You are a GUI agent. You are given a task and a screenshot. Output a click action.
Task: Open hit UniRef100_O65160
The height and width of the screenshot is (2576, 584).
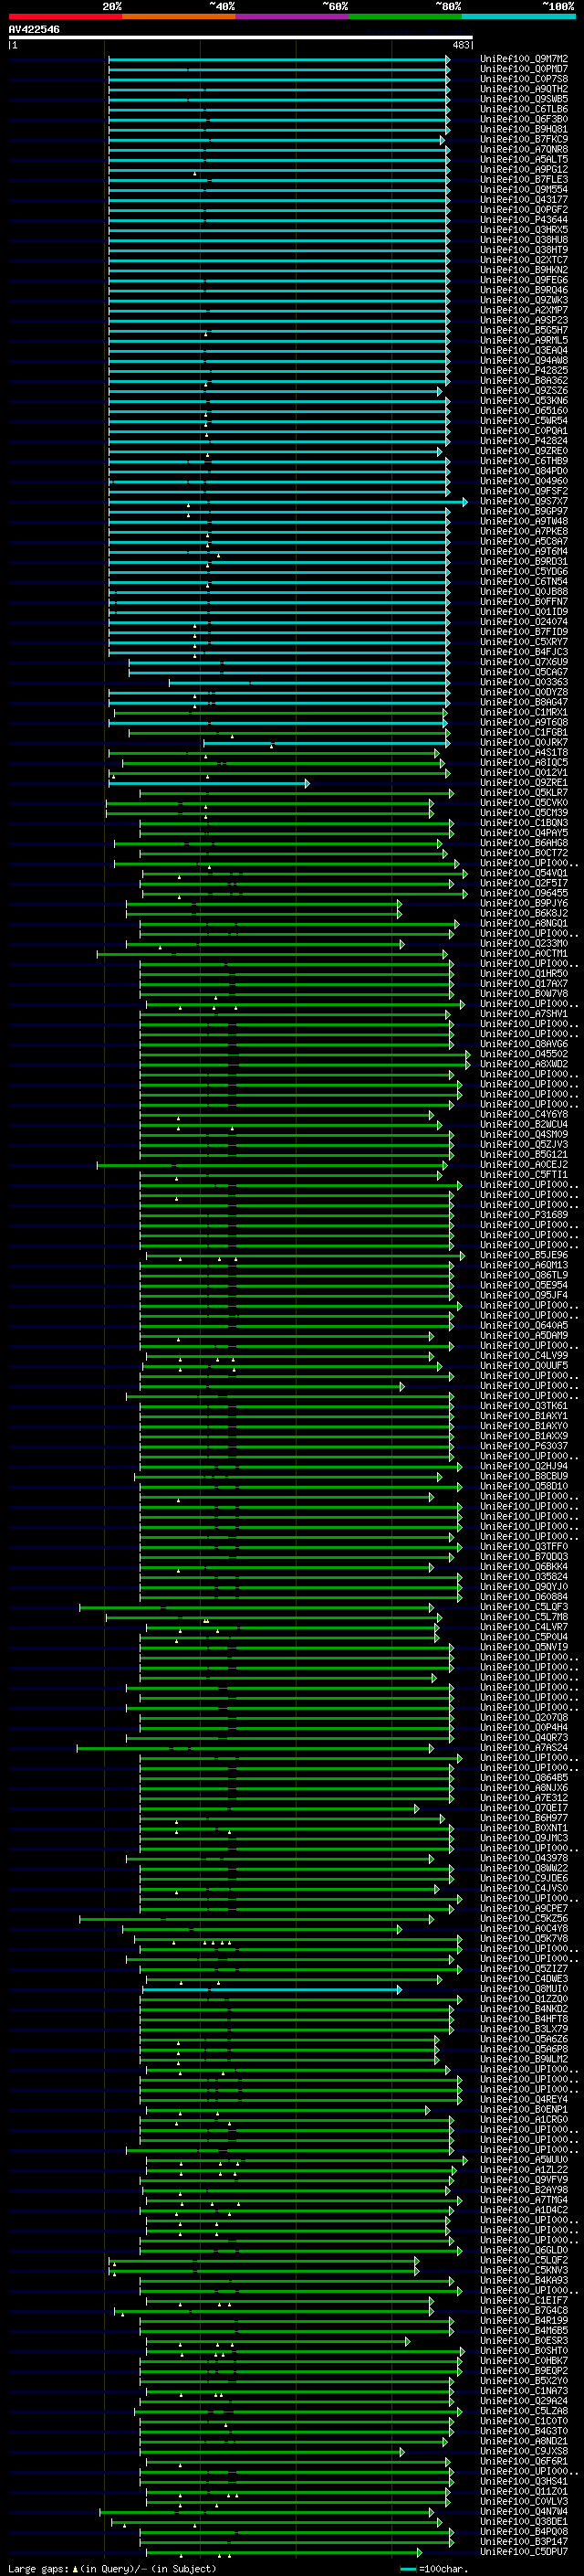click(x=524, y=410)
